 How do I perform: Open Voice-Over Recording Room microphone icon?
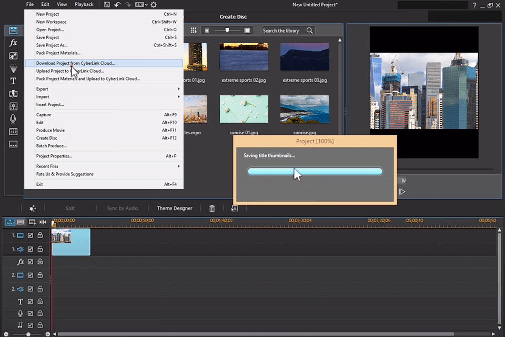coord(13,119)
